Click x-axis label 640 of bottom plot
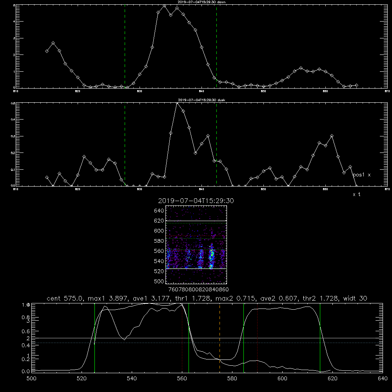 tap(383, 379)
